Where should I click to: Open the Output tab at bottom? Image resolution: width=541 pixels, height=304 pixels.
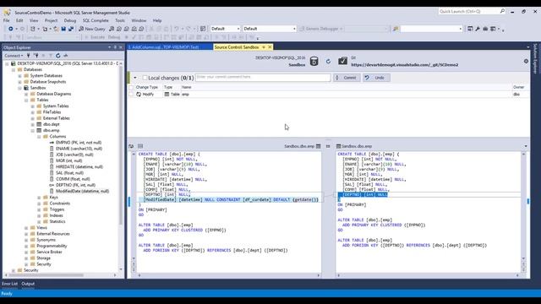click(28, 284)
